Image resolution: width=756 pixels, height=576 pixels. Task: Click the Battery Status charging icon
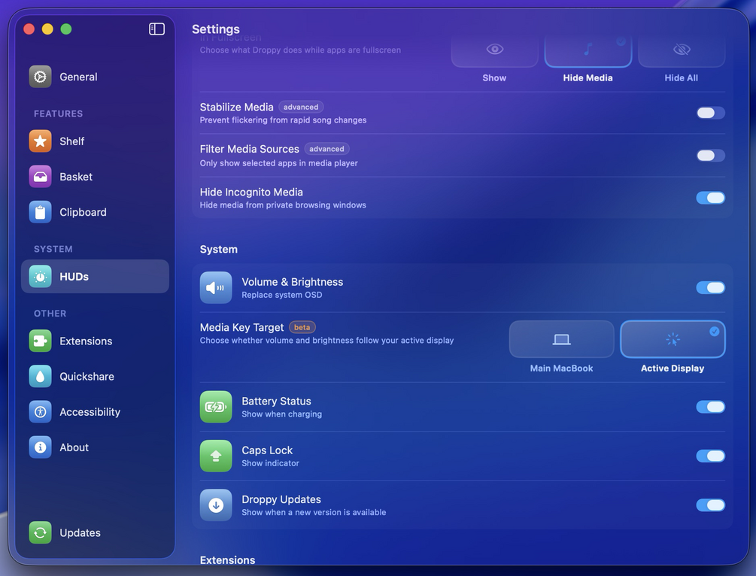[x=216, y=406]
